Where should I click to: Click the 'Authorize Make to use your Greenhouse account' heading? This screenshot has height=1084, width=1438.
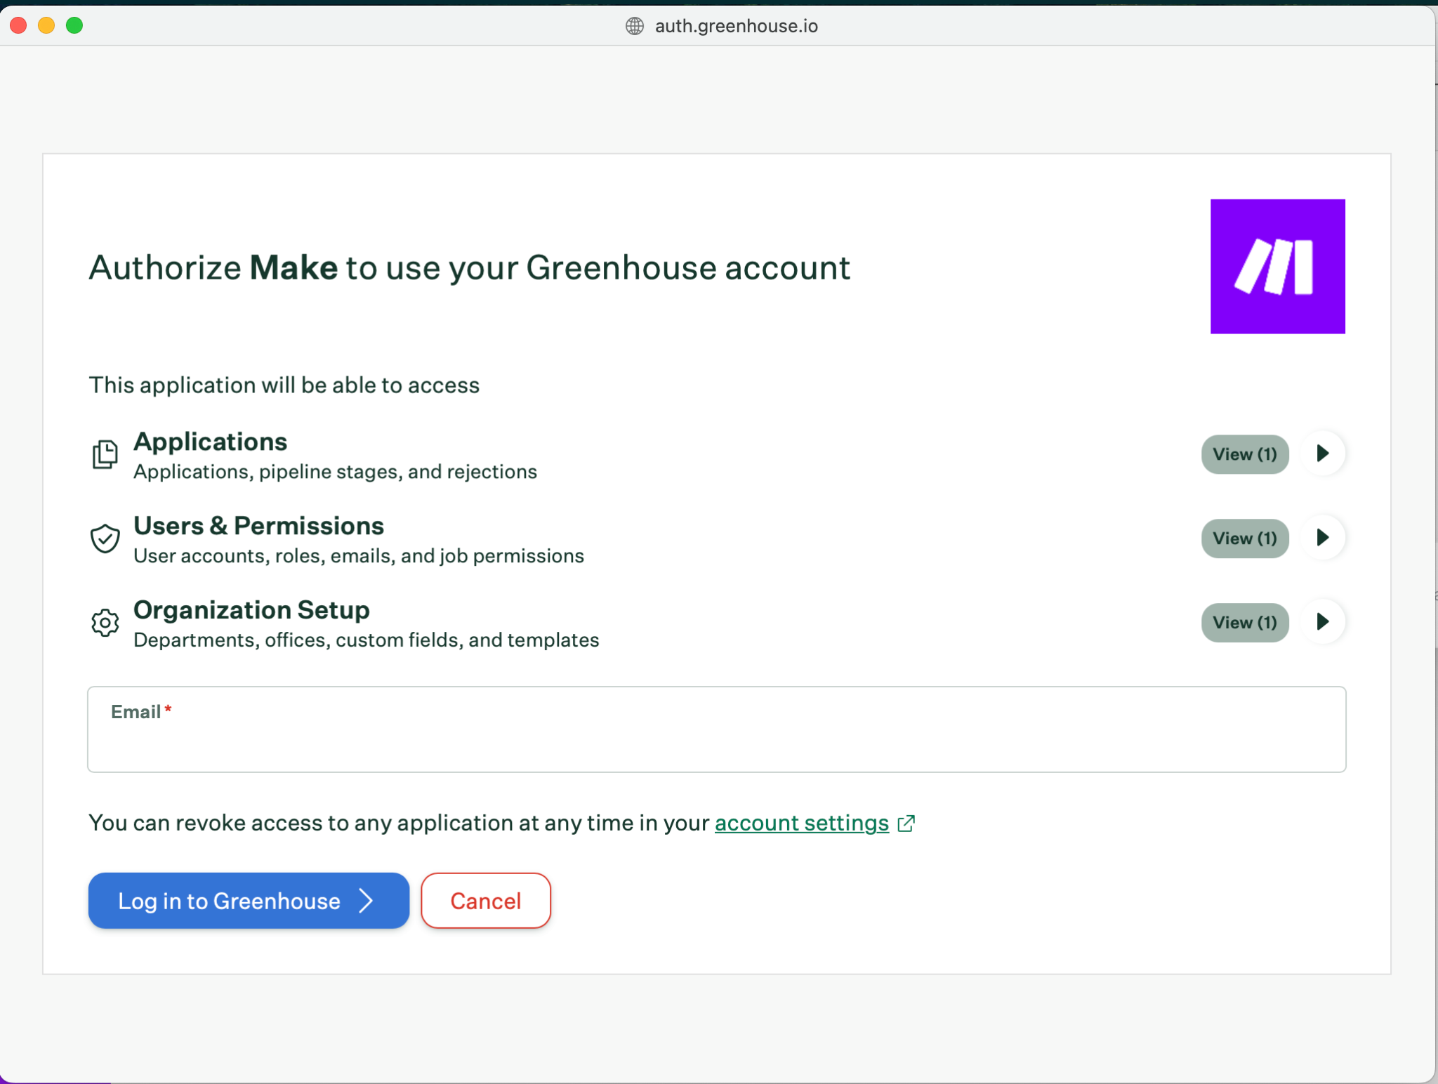coord(470,268)
